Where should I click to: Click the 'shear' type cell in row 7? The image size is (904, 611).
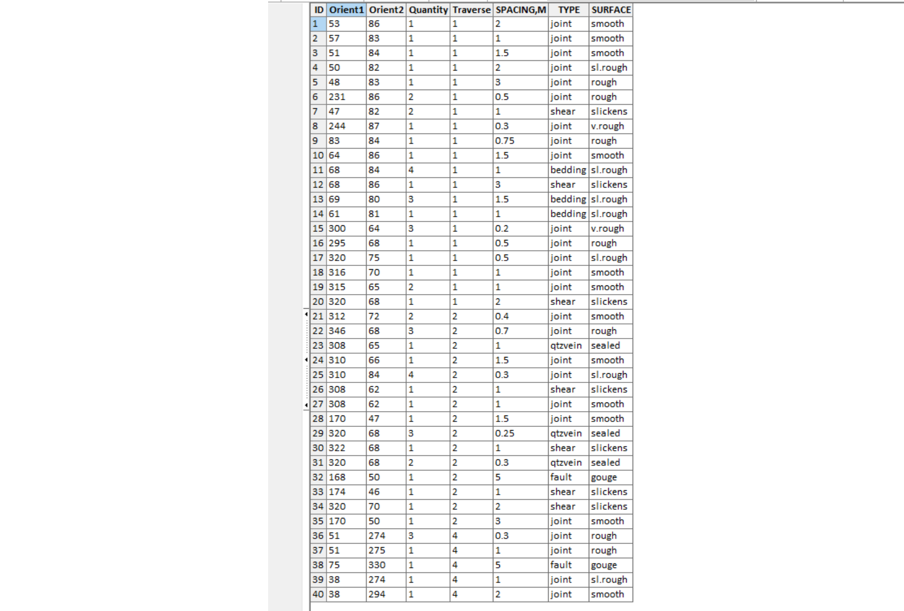569,112
